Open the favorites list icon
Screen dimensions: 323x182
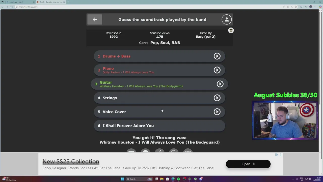tap(306, 7)
